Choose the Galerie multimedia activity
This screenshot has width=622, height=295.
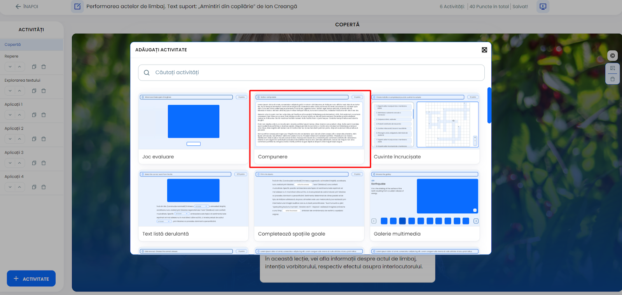(x=425, y=205)
